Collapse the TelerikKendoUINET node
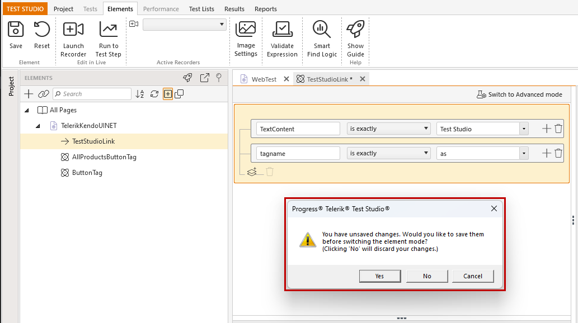578x323 pixels. click(x=38, y=126)
